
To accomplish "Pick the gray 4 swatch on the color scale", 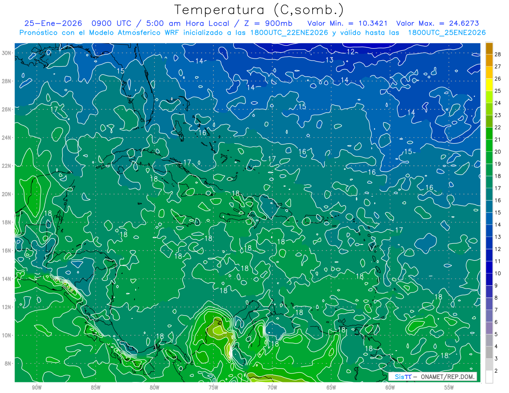I will pyautogui.click(x=489, y=340).
